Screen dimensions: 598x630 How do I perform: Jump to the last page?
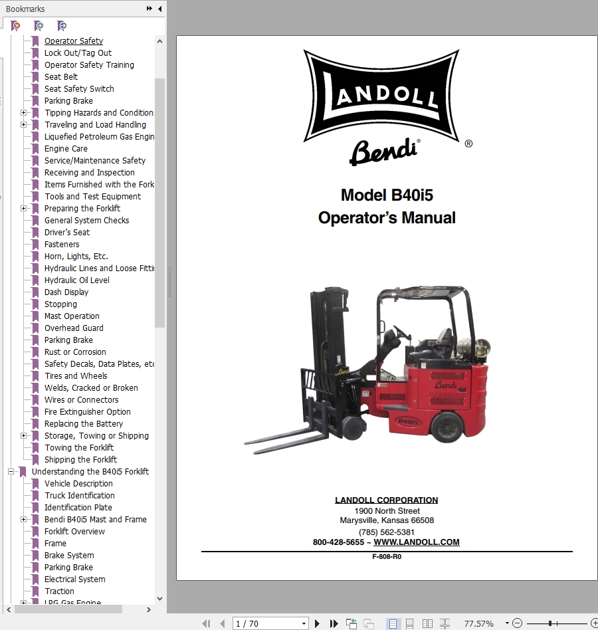click(x=334, y=623)
